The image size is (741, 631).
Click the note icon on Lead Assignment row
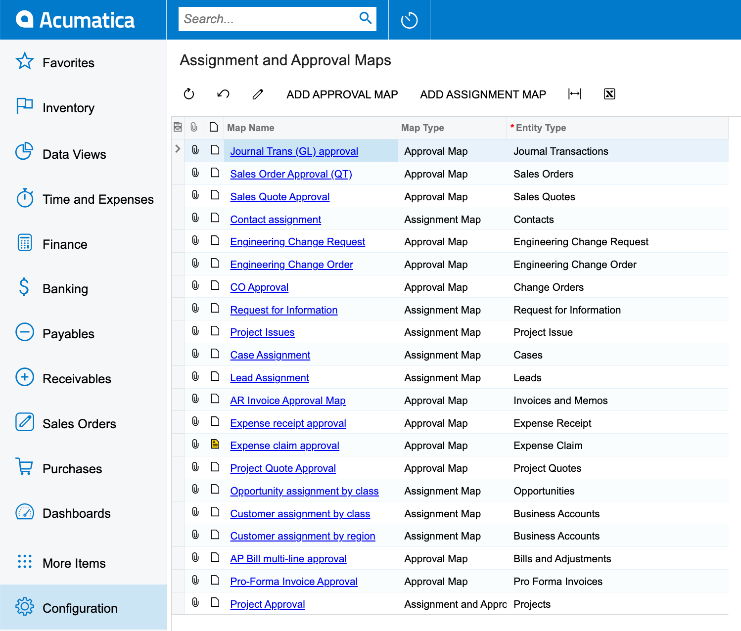click(x=215, y=376)
